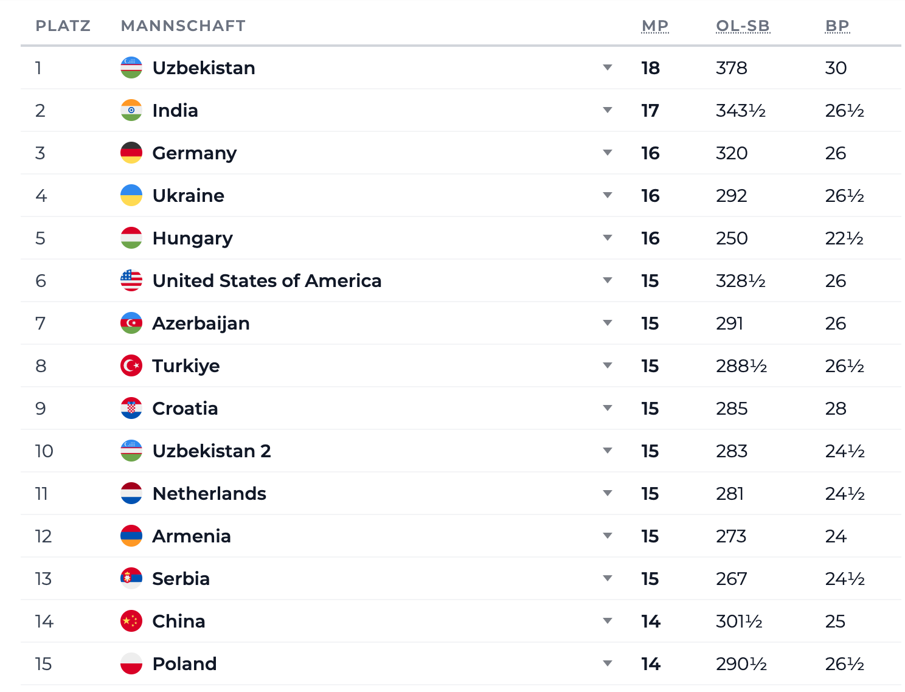This screenshot has height=692, width=905.
Task: Click the United States of America flag icon
Action: click(x=131, y=280)
